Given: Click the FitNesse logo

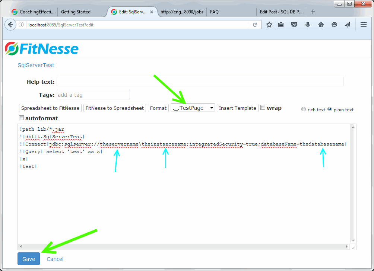Looking at the screenshot, I should (42, 49).
